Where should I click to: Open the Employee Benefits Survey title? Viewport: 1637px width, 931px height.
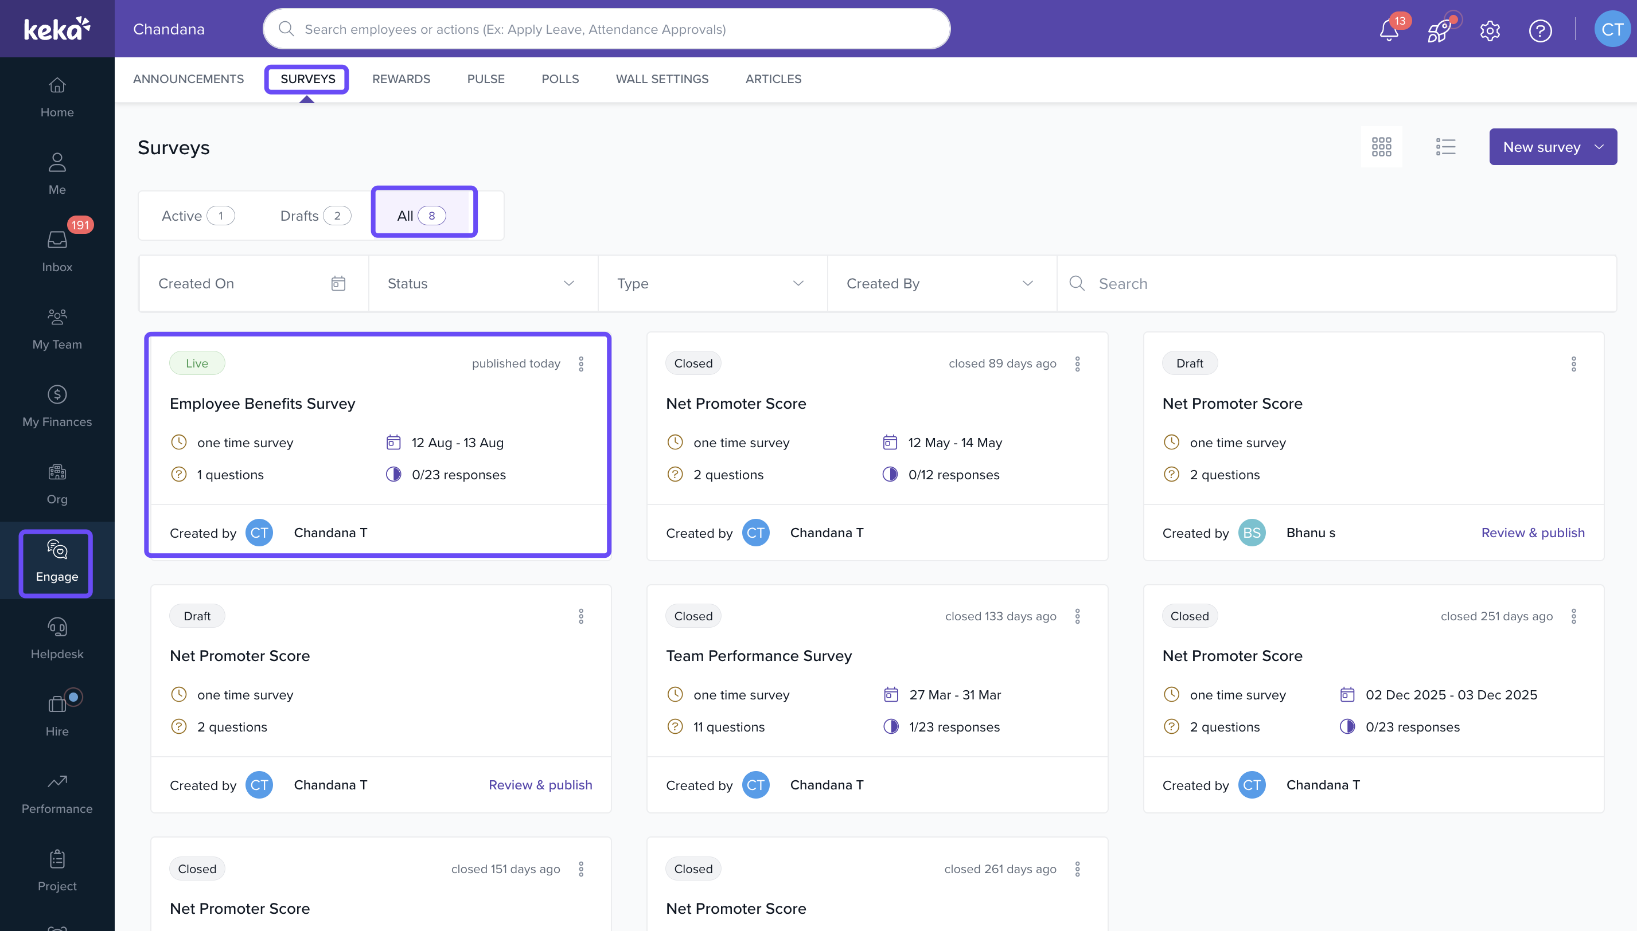[x=262, y=404]
